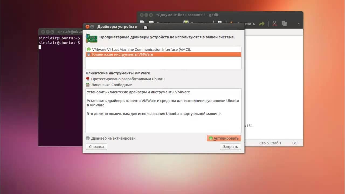Click the Драйвер не активирован status text

(114, 138)
